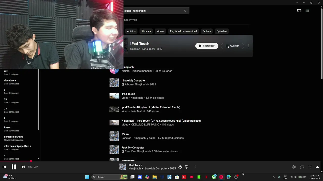Open Netflix from taskbar
Image resolution: width=323 pixels, height=181 pixels.
click(x=206, y=177)
